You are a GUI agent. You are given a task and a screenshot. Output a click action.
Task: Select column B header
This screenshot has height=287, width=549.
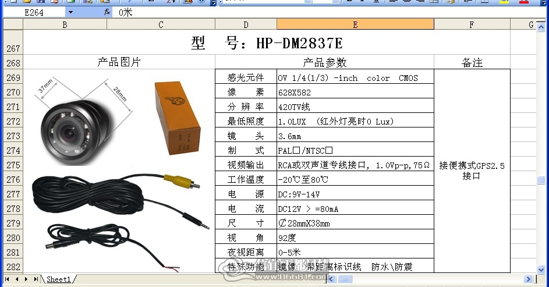(x=65, y=24)
